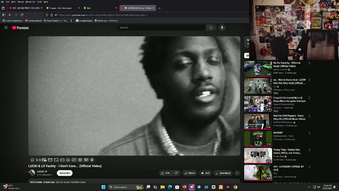
Task: Open options for Red Hot Chili Peppers video
Action: click(x=309, y=116)
